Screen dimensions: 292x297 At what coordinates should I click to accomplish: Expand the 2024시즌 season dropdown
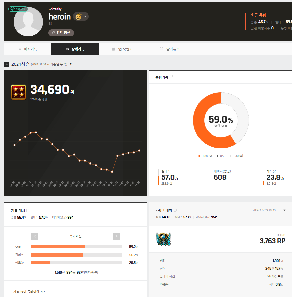[71, 64]
